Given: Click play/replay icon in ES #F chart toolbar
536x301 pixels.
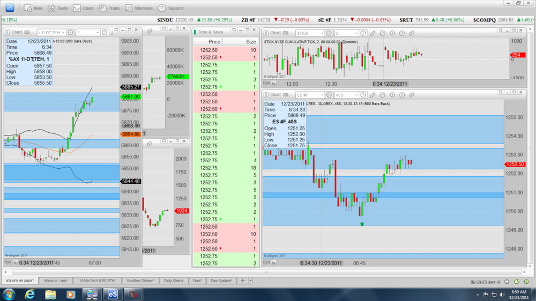Looking at the screenshot, I should [x=392, y=95].
